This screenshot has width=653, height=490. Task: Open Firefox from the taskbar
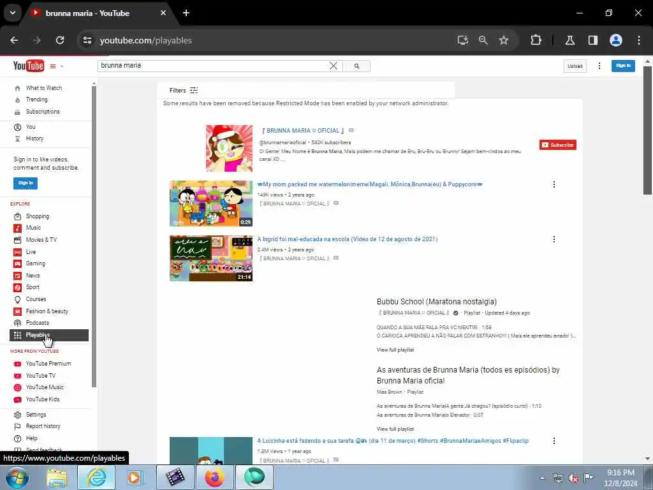pyautogui.click(x=214, y=477)
